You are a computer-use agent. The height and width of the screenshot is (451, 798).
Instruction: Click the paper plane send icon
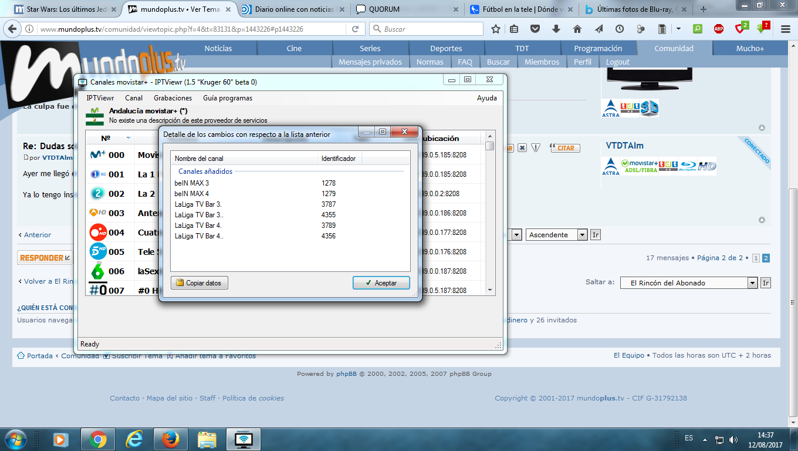tap(598, 29)
